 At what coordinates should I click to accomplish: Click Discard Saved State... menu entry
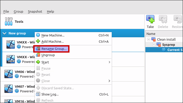[73, 88]
